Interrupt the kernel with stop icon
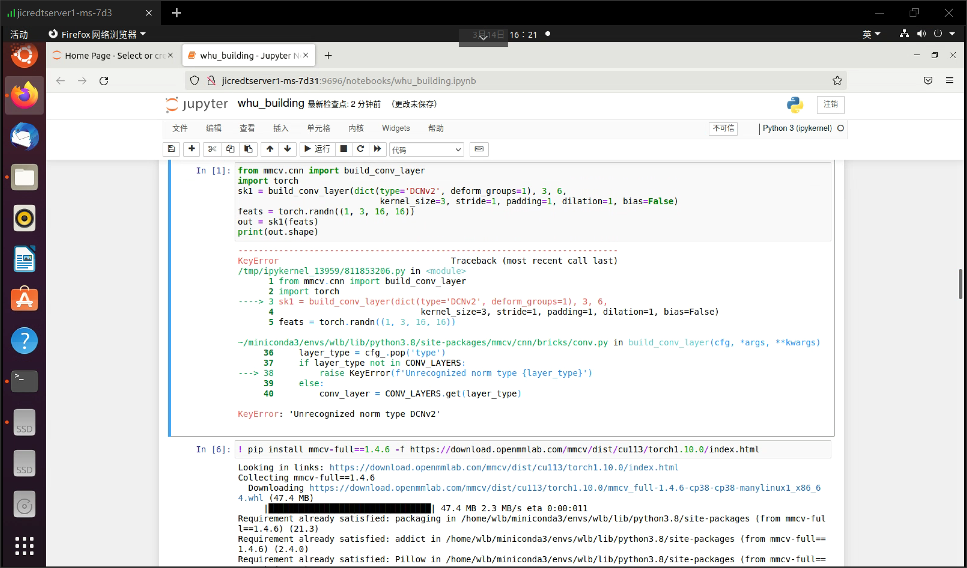 [x=343, y=149]
